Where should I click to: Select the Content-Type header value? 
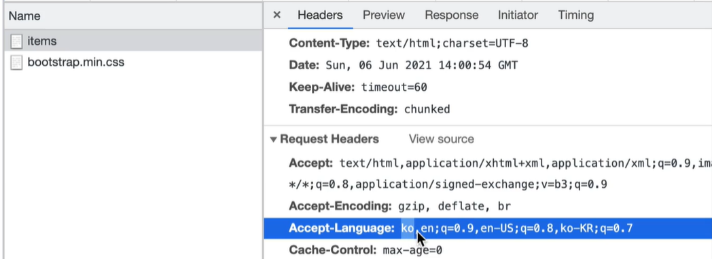coord(452,43)
